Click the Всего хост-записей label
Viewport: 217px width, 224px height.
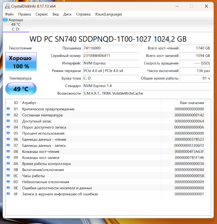pyautogui.click(x=162, y=56)
